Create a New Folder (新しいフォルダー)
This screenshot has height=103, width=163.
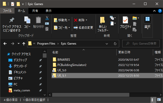[x=103, y=24]
